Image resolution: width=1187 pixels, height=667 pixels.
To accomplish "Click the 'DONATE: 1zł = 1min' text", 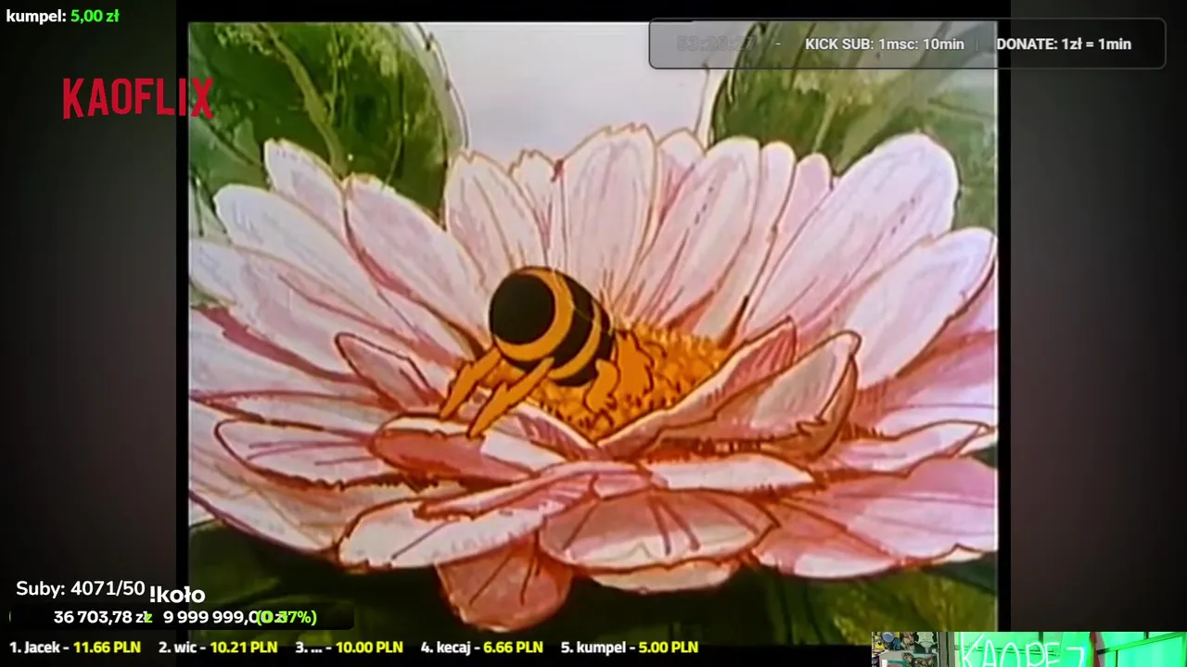I will pos(1064,44).
